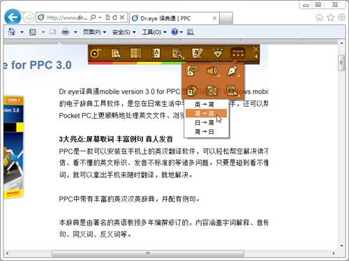Open the 'more' tools button in Dr.eye toolbar
349x261 pixels.
(238, 53)
